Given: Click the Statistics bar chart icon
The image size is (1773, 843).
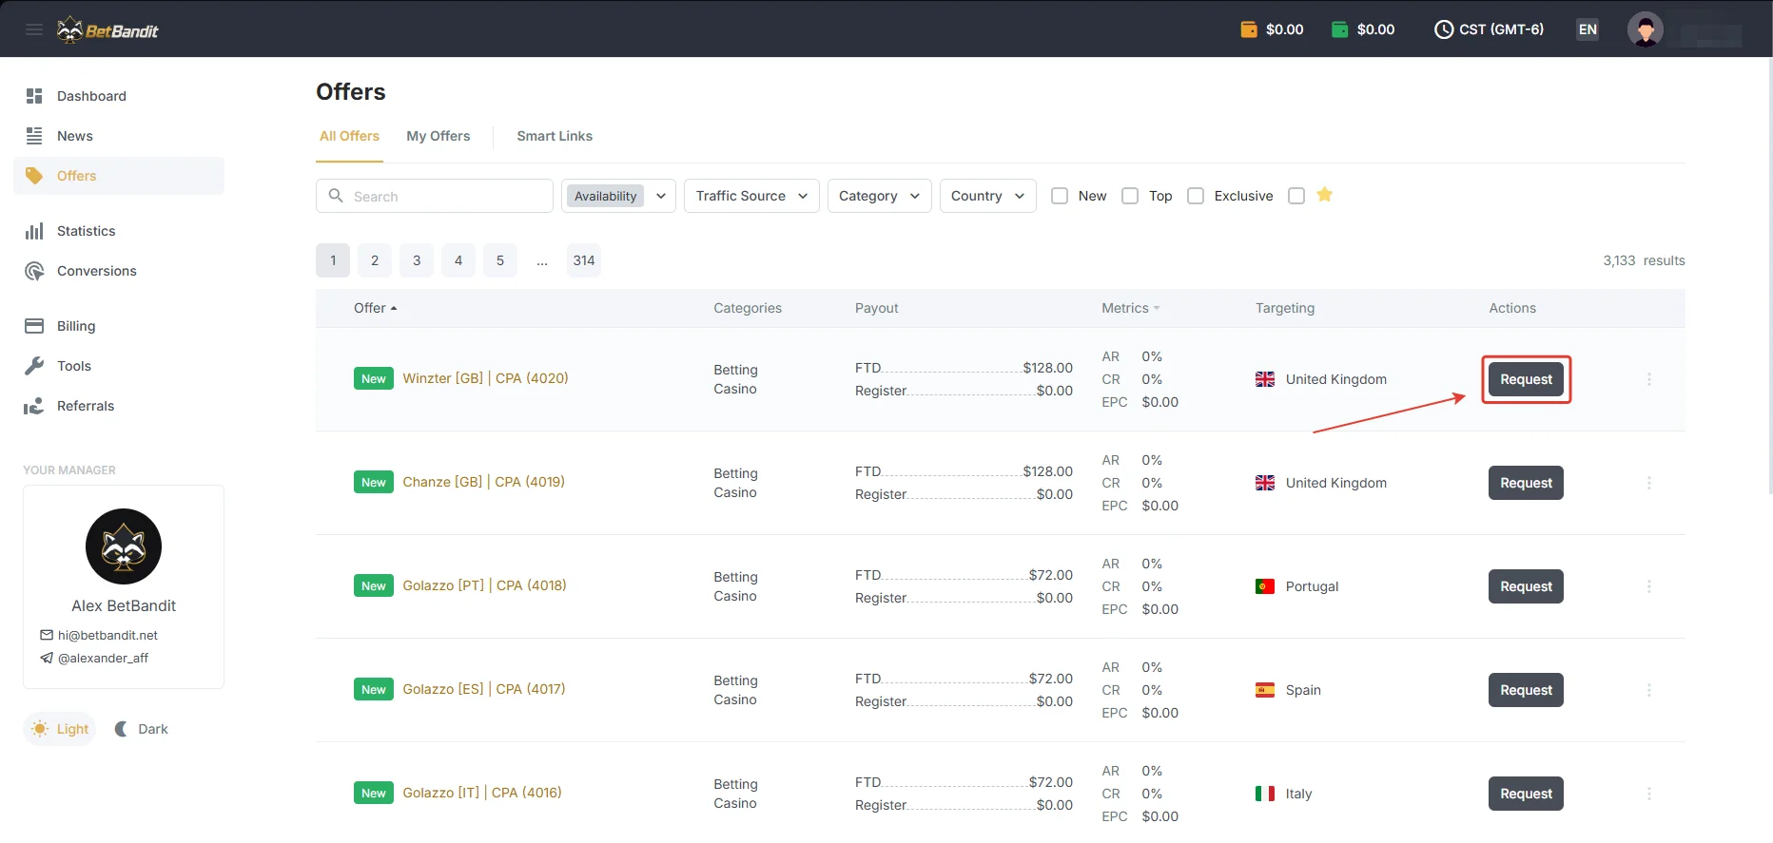Looking at the screenshot, I should point(34,231).
